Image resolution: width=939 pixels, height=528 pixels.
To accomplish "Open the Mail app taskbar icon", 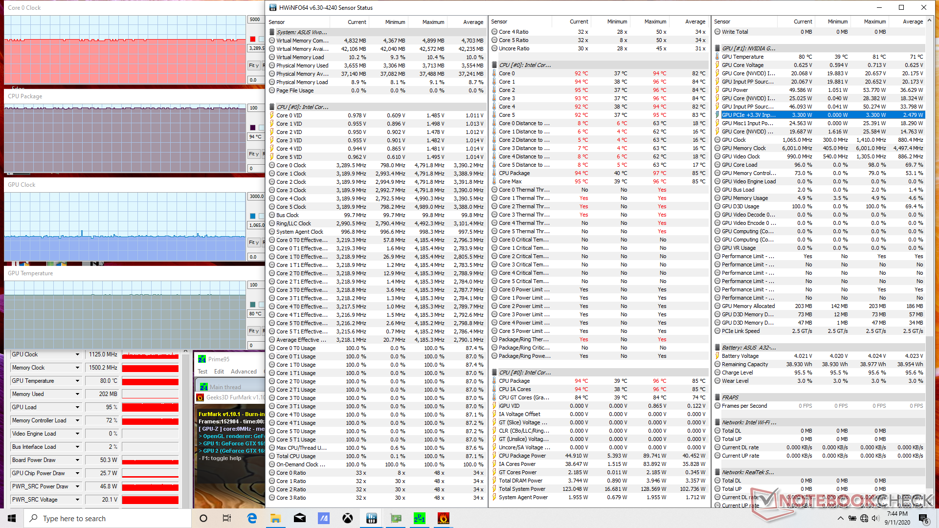I will [x=300, y=518].
